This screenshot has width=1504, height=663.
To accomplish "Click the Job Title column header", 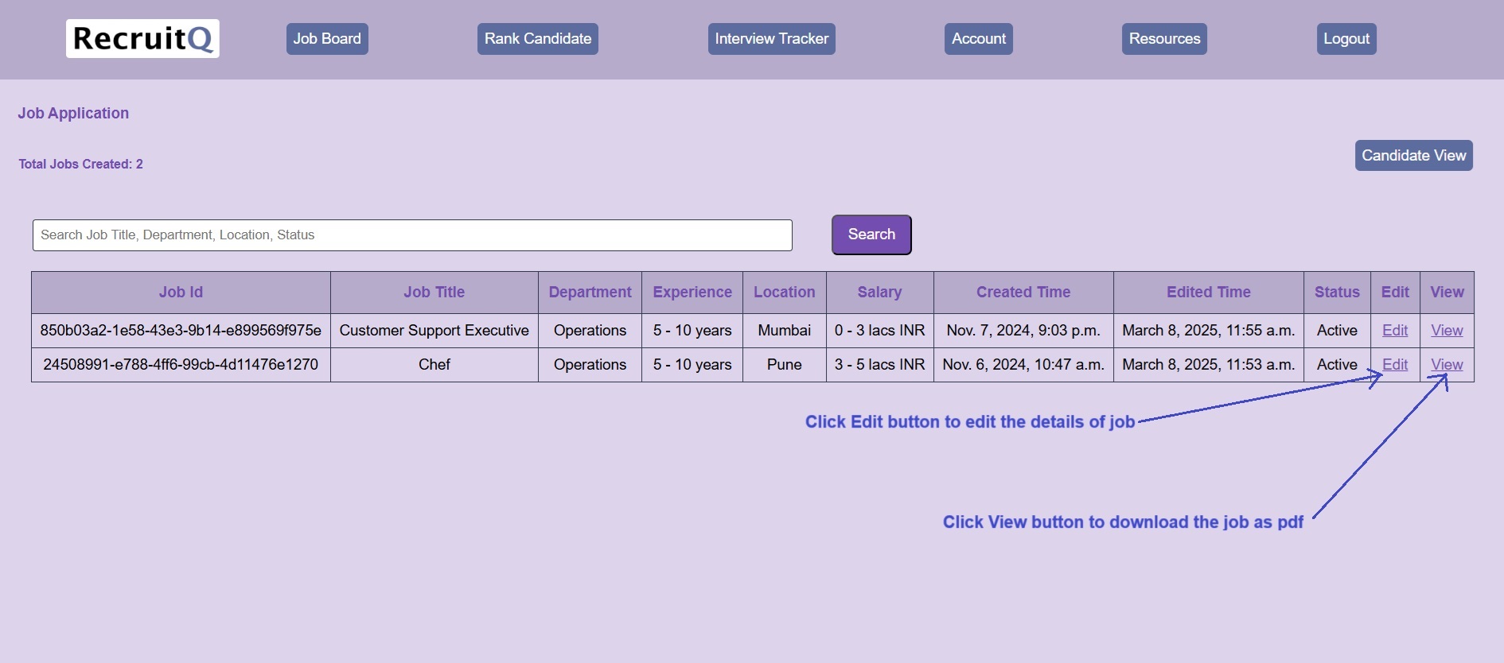I will [434, 293].
